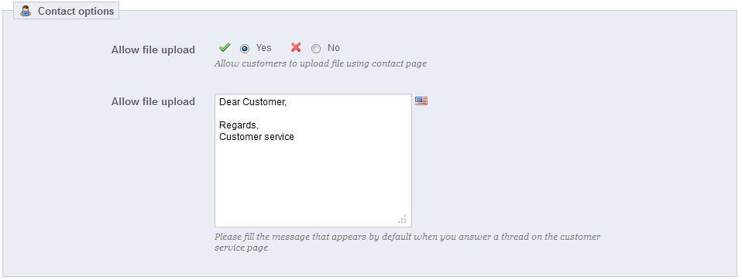Select the No radio button
Image resolution: width=742 pixels, height=280 pixels.
pyautogui.click(x=316, y=49)
